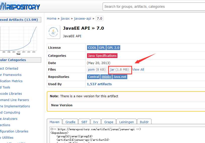205x143 pixels.
Task: Open the Java Specifications category tag
Action: pyautogui.click(x=102, y=56)
